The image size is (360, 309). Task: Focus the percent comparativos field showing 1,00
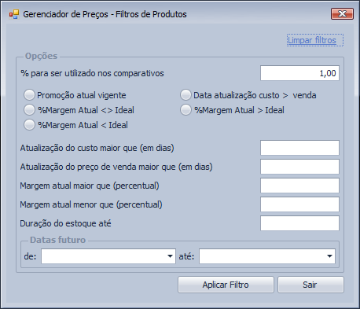299,73
